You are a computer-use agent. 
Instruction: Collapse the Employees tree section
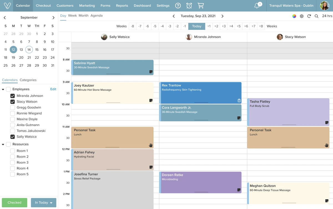click(3, 89)
